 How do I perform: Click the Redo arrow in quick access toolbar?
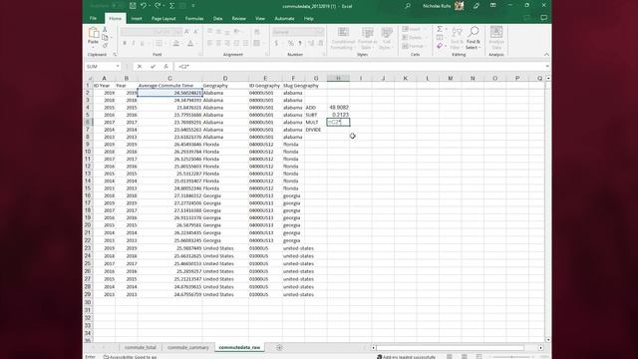pyautogui.click(x=158, y=6)
